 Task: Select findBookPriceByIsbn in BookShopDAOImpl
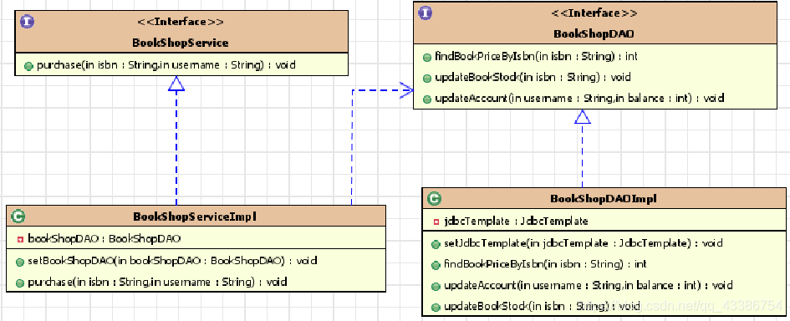[x=545, y=264]
